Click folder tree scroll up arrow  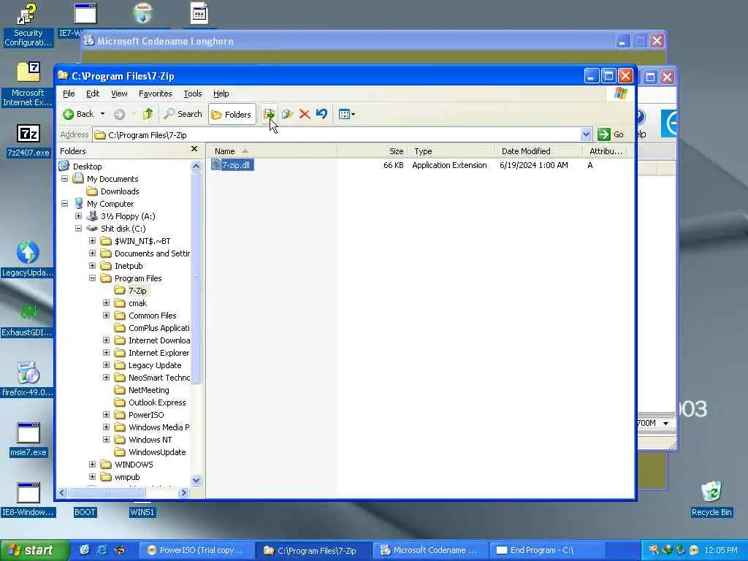point(196,166)
